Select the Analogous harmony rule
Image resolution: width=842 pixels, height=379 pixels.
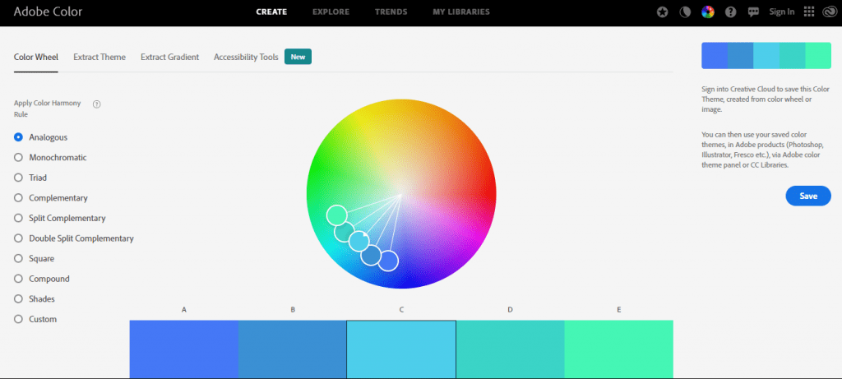(41, 137)
